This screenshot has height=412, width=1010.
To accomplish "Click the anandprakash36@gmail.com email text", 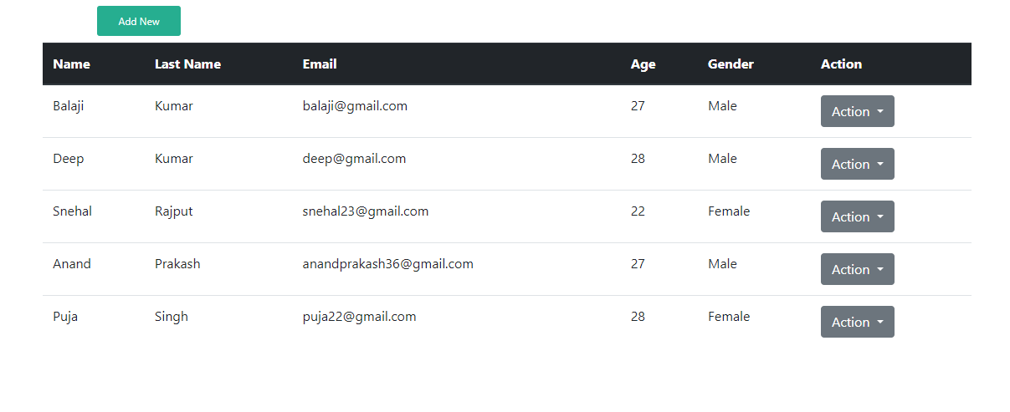I will (x=388, y=264).
